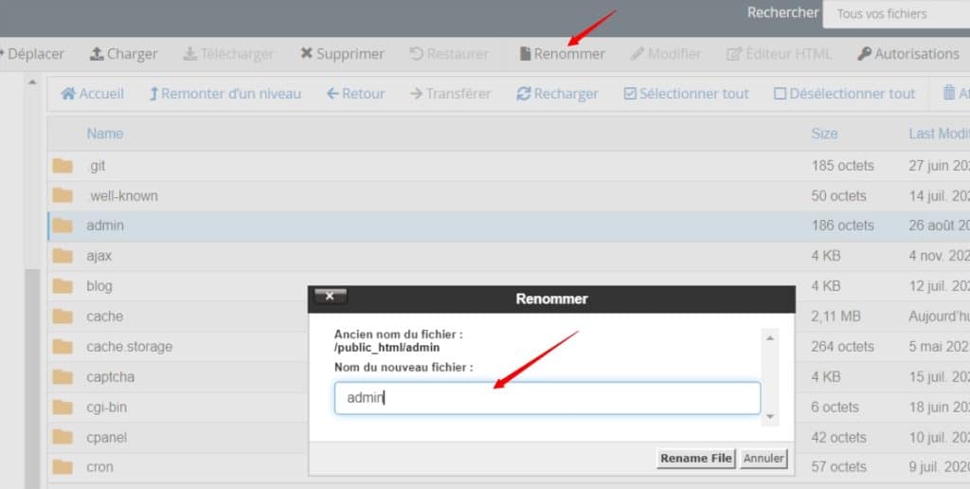Screen dimensions: 970x489
Task: Click the 2,11 MB size cell
Action: point(835,317)
